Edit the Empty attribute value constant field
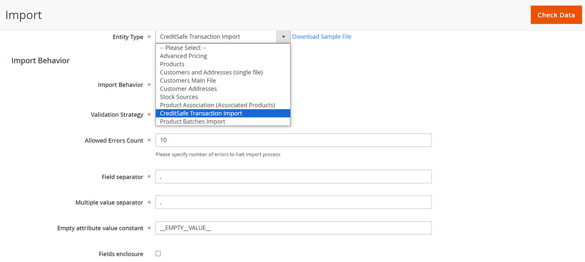 pyautogui.click(x=293, y=228)
